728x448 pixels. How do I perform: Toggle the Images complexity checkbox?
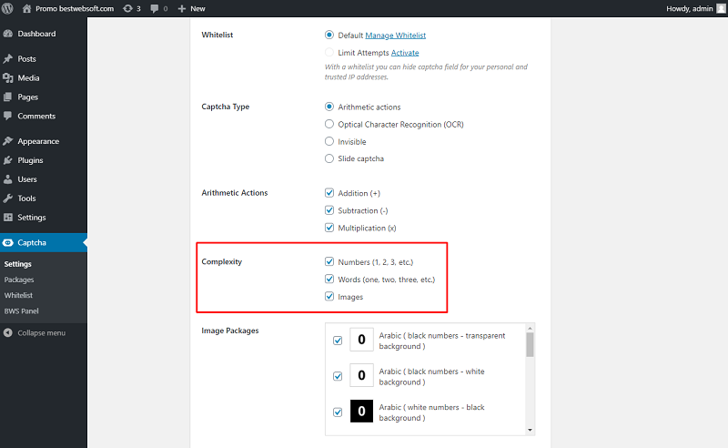(329, 296)
